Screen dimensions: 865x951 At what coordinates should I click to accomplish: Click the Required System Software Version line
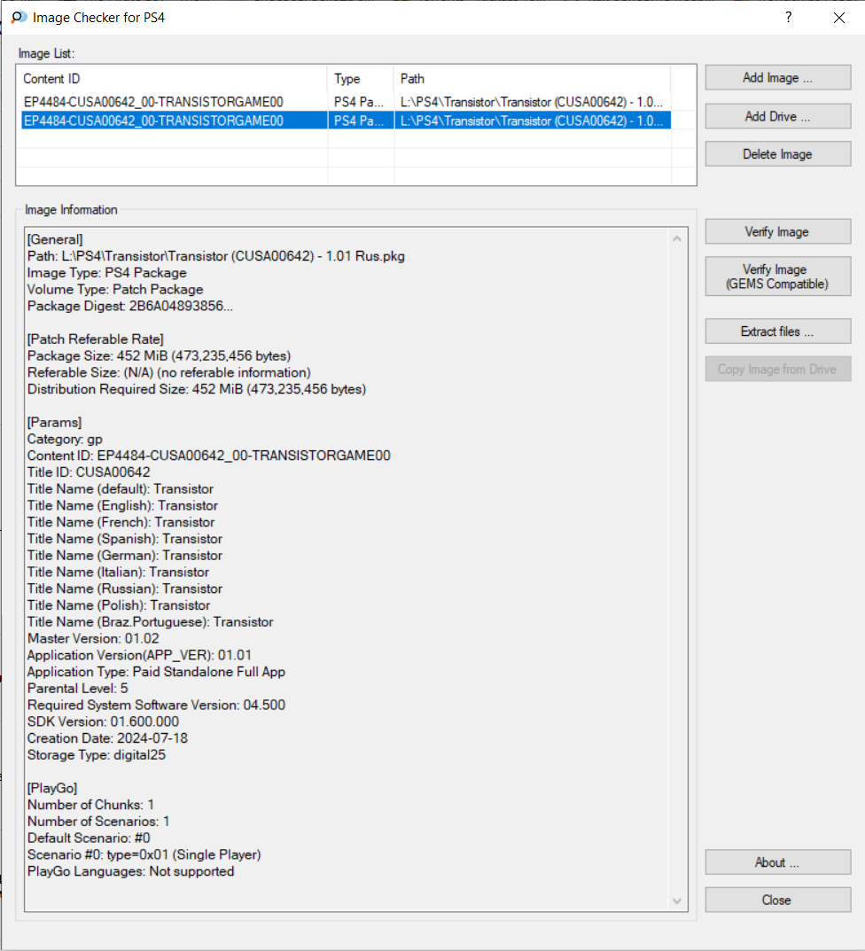click(157, 705)
